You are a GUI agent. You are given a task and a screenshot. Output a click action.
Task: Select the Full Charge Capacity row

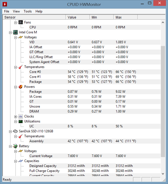(95, 171)
